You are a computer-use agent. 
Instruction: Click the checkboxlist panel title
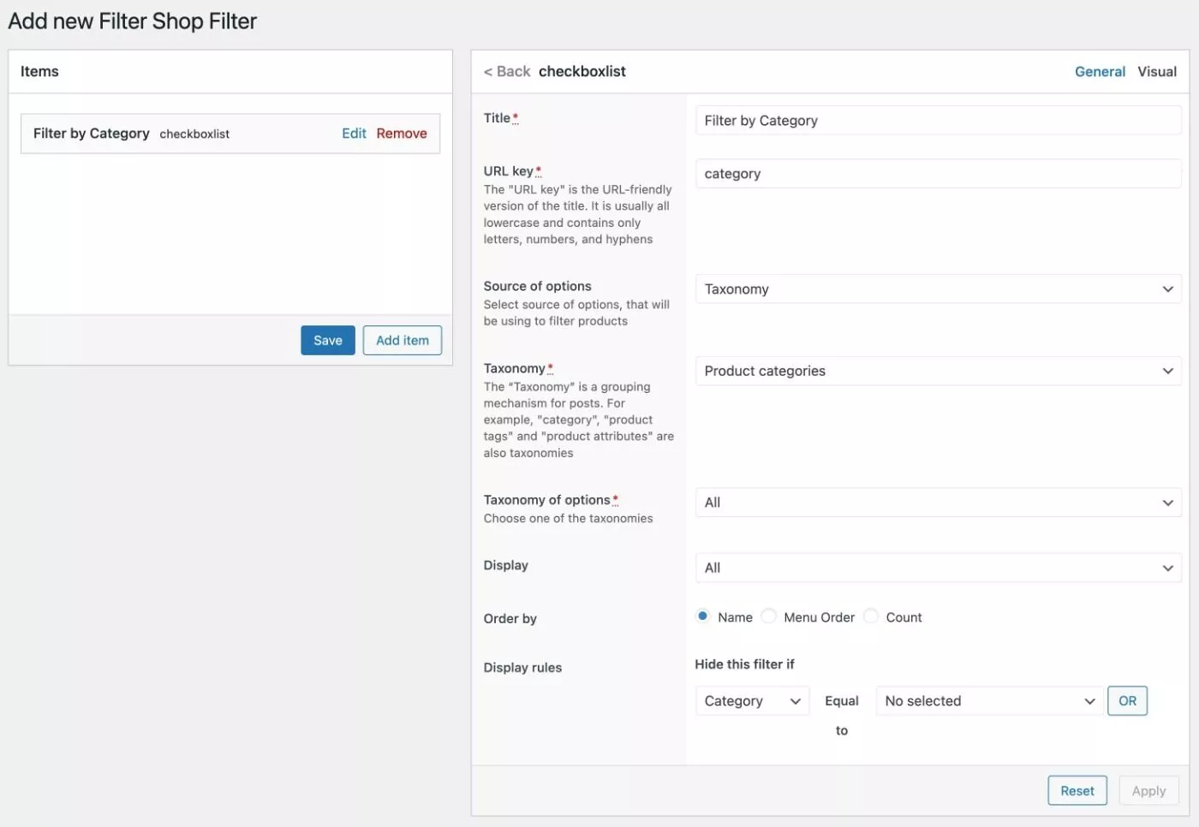click(x=582, y=72)
